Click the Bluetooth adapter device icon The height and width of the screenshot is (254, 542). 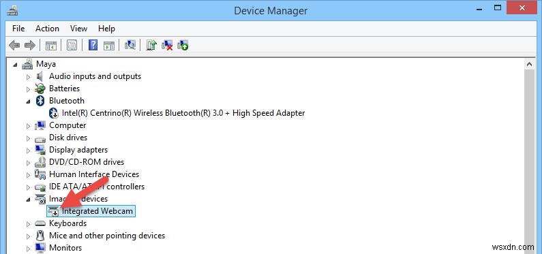click(53, 113)
